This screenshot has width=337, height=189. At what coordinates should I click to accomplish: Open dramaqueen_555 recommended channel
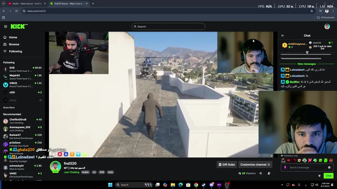pos(22,129)
